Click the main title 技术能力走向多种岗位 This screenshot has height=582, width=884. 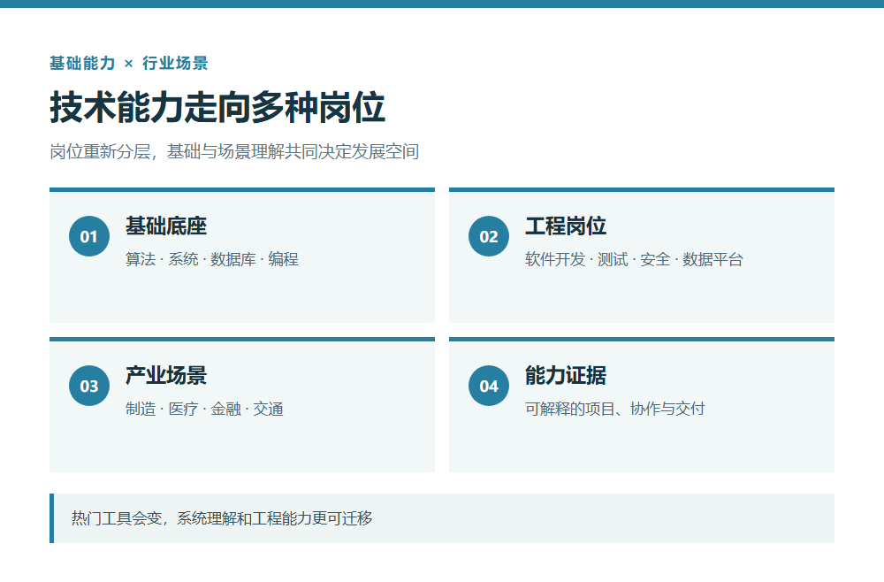(x=217, y=107)
